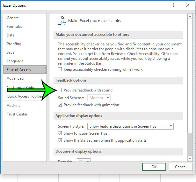The height and width of the screenshot is (182, 196).
Task: Click the 'Sound Scheme:' label
Action: coord(71,98)
